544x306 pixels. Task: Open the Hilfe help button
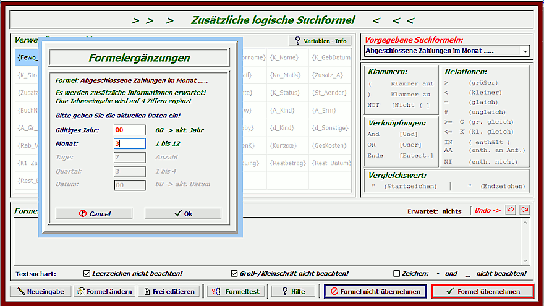pyautogui.click(x=294, y=291)
